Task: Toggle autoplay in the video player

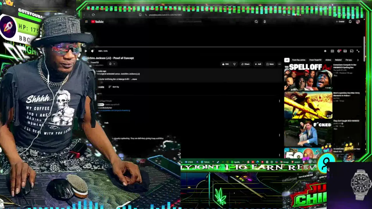Action: (x=325, y=51)
